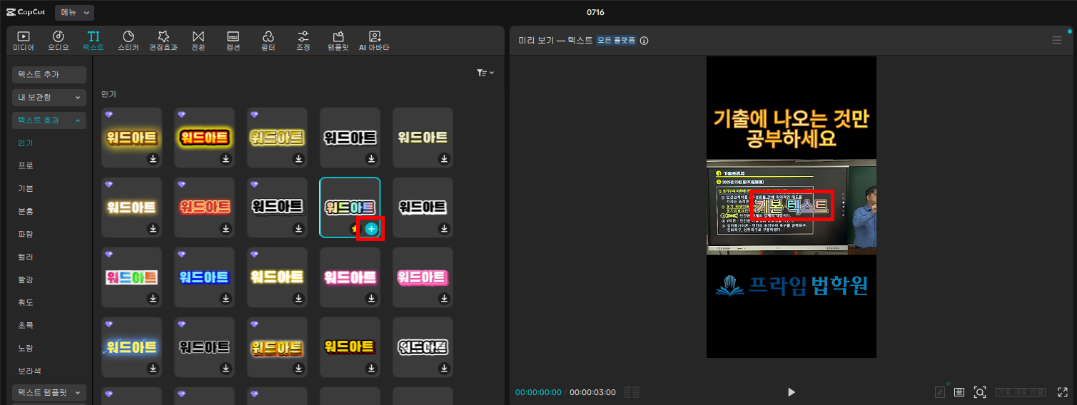
Task: Click the 00:00:00:00 current timecode
Action: pyautogui.click(x=538, y=392)
